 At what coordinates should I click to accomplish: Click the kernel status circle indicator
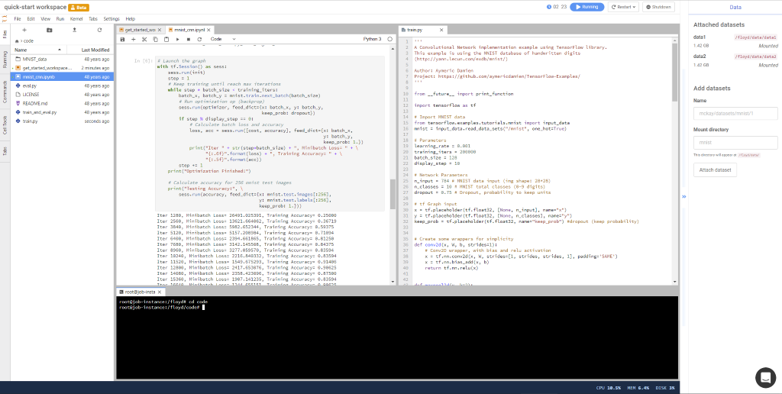(390, 39)
